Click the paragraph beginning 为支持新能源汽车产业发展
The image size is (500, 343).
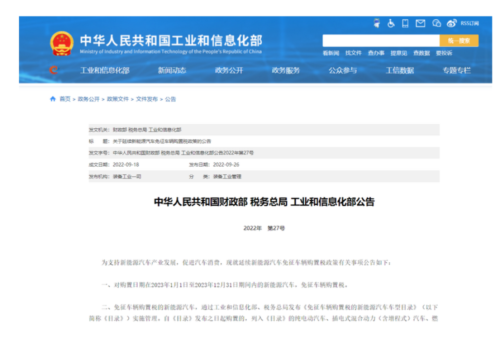(x=246, y=262)
